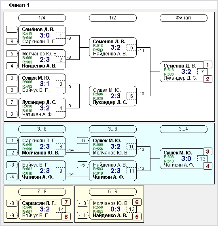This screenshot has width=218, height=226.
Task: Click the 1/2 round header
Action: tap(113, 18)
